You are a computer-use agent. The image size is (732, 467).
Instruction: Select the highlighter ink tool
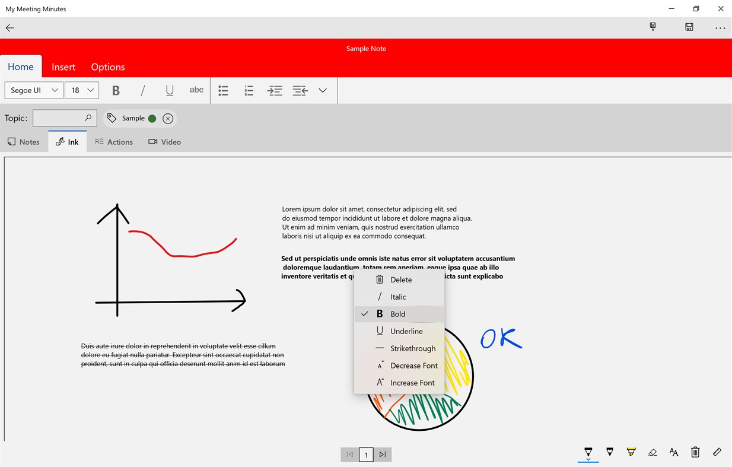coord(631,452)
